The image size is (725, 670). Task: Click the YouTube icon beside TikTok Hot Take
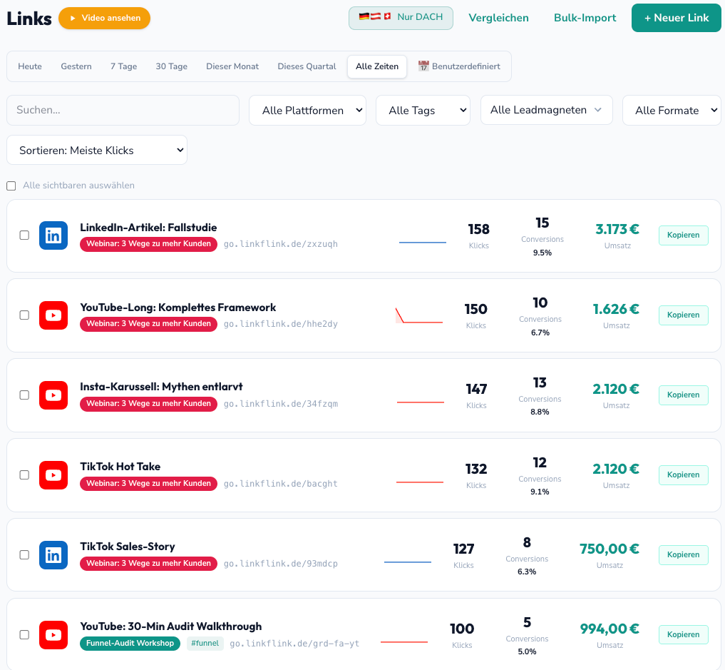pos(53,475)
